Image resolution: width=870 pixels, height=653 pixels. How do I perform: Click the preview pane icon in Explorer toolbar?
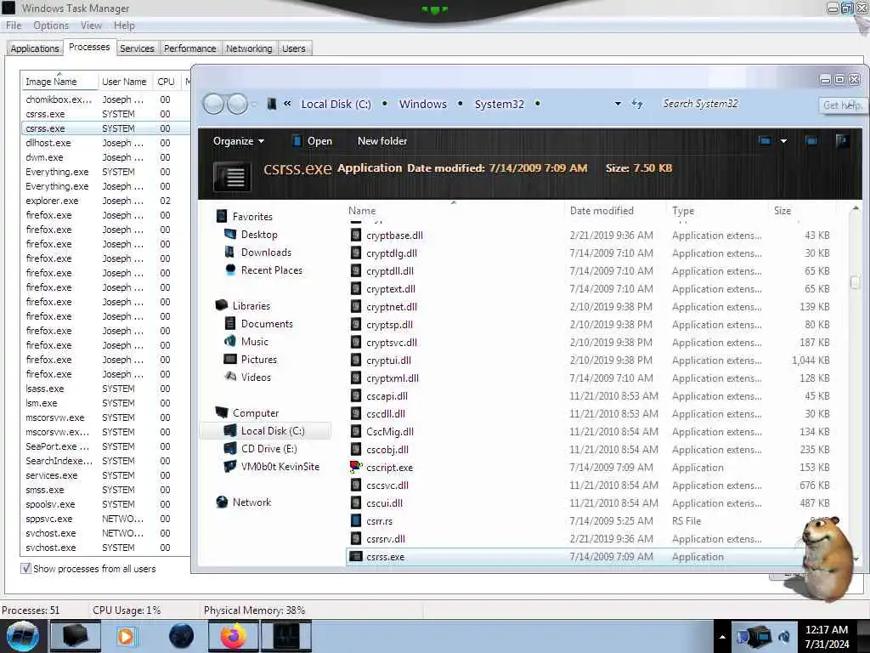[811, 141]
